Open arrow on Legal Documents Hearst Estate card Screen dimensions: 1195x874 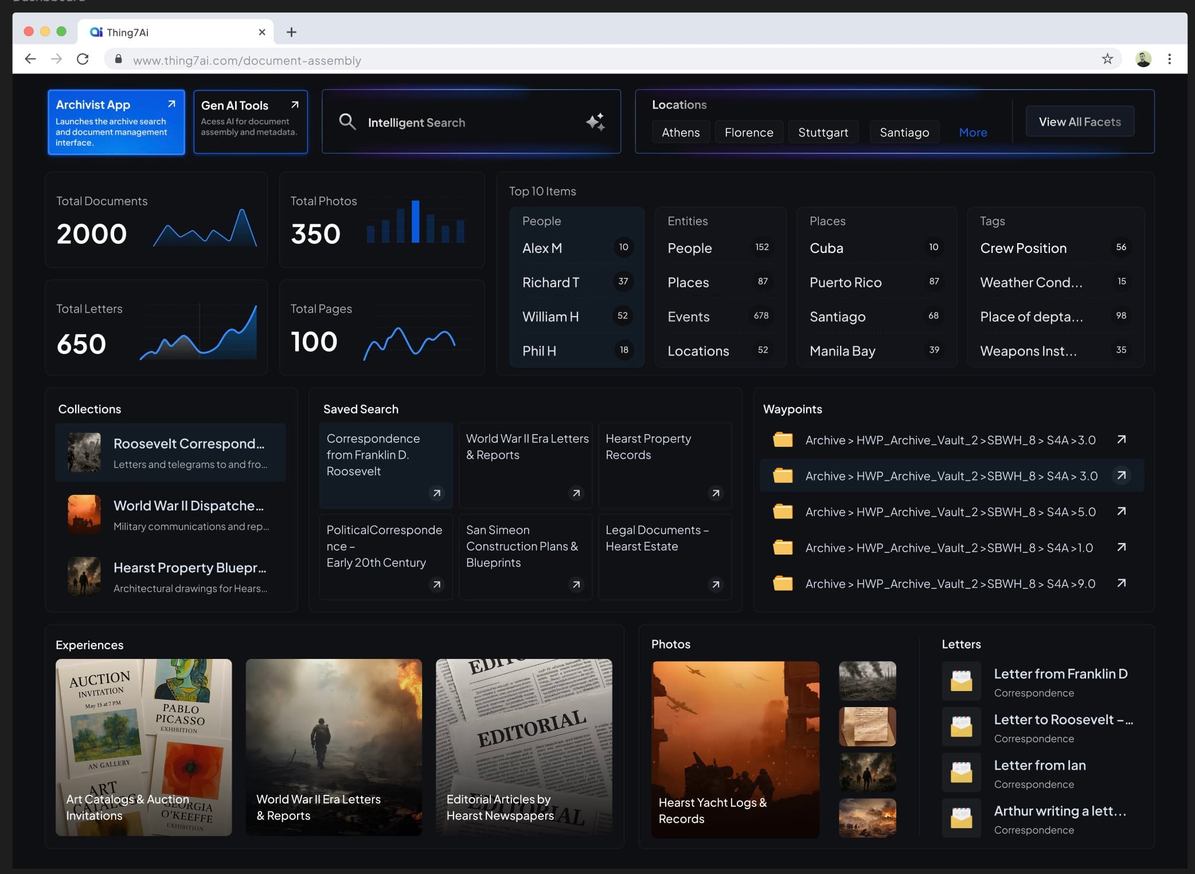tap(716, 584)
